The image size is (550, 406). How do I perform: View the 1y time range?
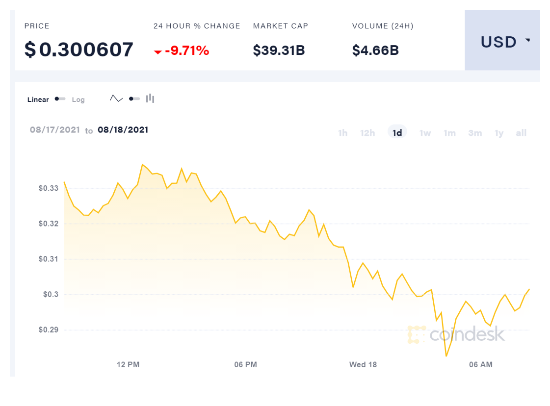tap(499, 133)
